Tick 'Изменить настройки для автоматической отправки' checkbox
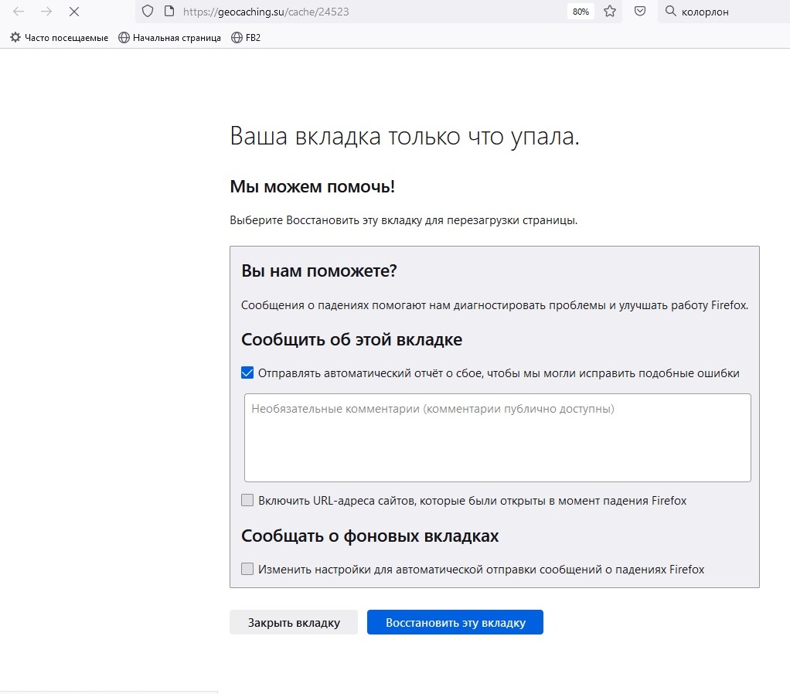790x694 pixels. (247, 570)
